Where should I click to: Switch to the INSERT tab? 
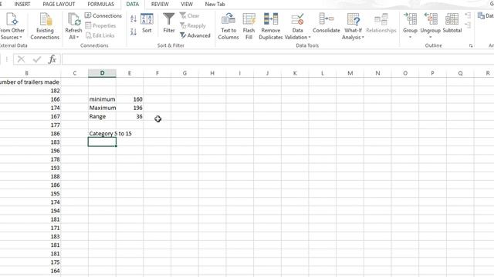point(22,4)
